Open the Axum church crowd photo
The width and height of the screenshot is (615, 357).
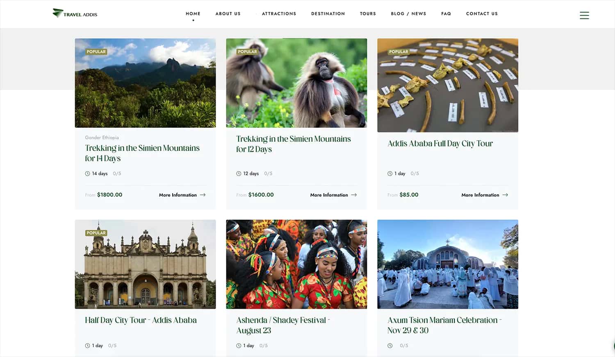point(448,264)
